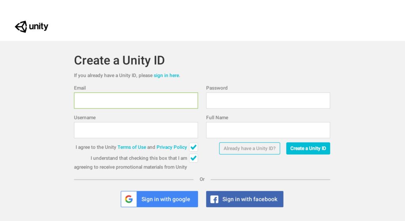Viewport: 405px width, 221px height.
Task: Click the Email field label
Action: pyautogui.click(x=80, y=88)
